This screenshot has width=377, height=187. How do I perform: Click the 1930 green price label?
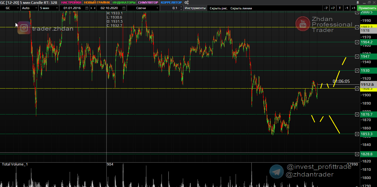click(x=368, y=71)
